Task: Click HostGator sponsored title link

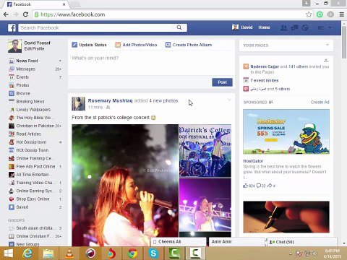Action: pos(253,161)
